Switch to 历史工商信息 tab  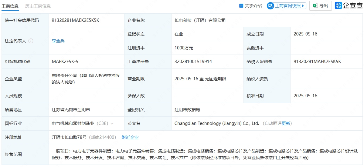click(38, 6)
